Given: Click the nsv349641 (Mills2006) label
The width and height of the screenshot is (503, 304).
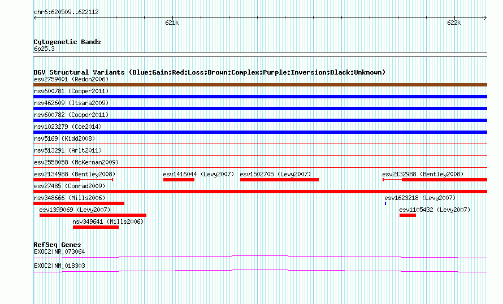Looking at the screenshot, I should tap(108, 222).
